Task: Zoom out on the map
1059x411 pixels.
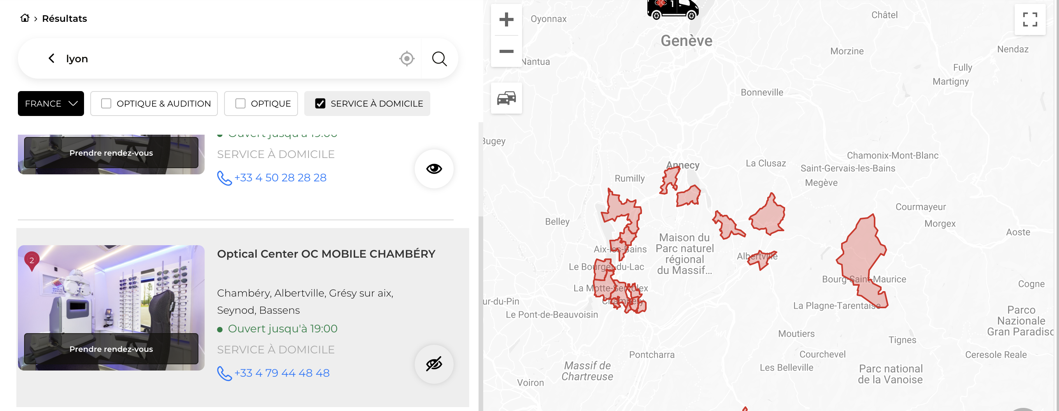Action: pos(506,51)
